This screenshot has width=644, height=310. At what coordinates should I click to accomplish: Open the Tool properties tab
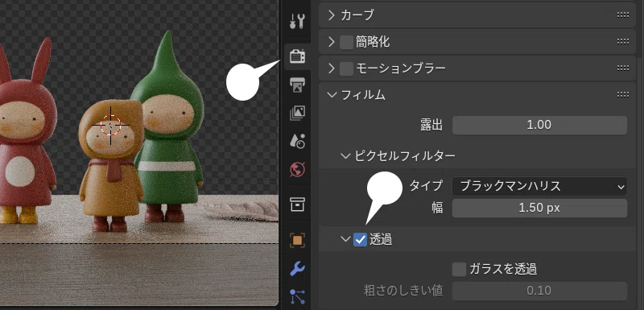[297, 21]
